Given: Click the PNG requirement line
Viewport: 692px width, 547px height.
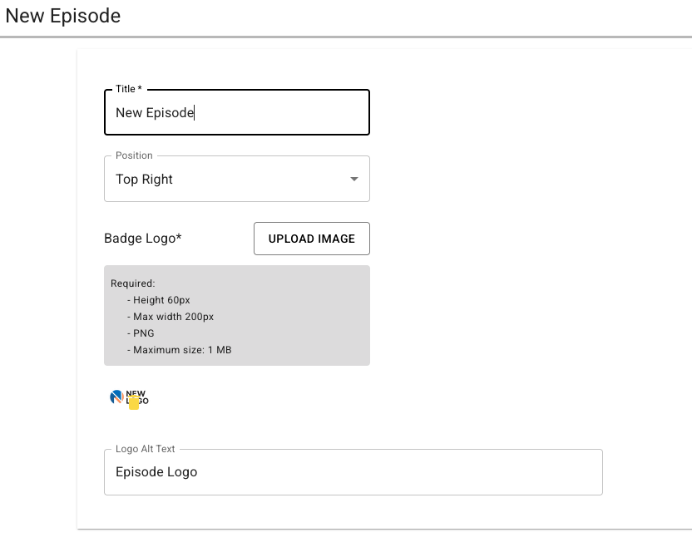Looking at the screenshot, I should pos(141,333).
